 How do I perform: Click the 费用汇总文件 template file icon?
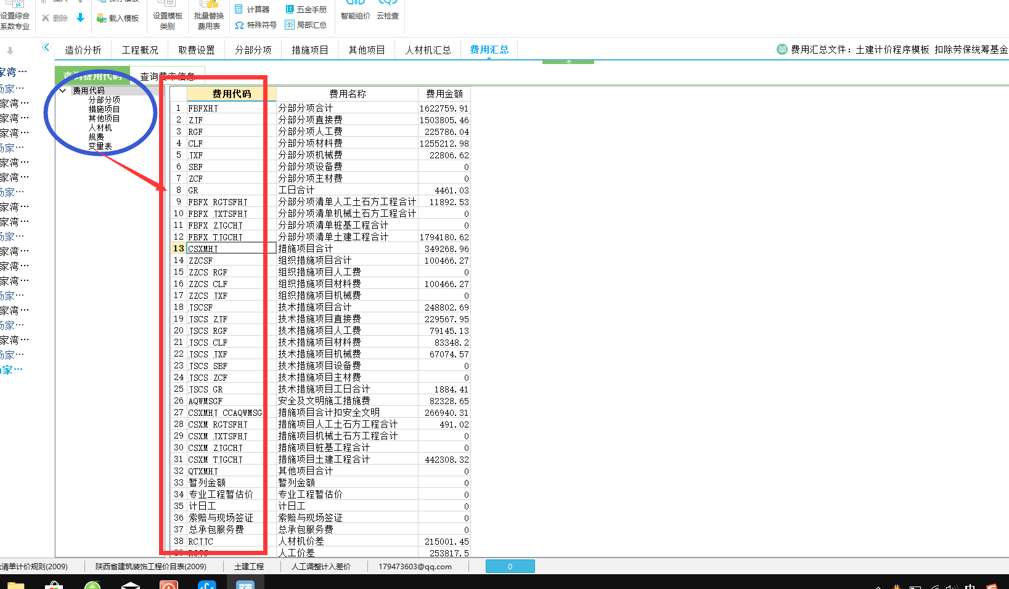click(782, 49)
